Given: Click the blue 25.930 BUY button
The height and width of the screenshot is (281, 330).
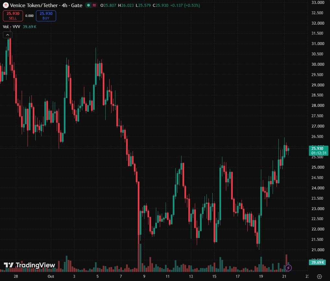Looking at the screenshot, I should pyautogui.click(x=46, y=16).
